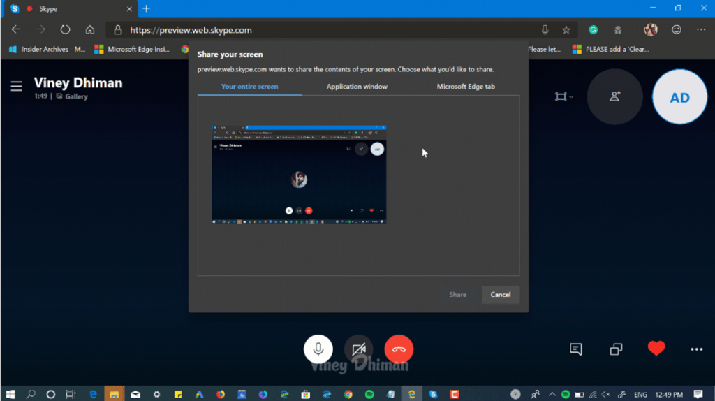Image resolution: width=715 pixels, height=401 pixels.
Task: Open Firefox from the taskbar
Action: [220, 394]
